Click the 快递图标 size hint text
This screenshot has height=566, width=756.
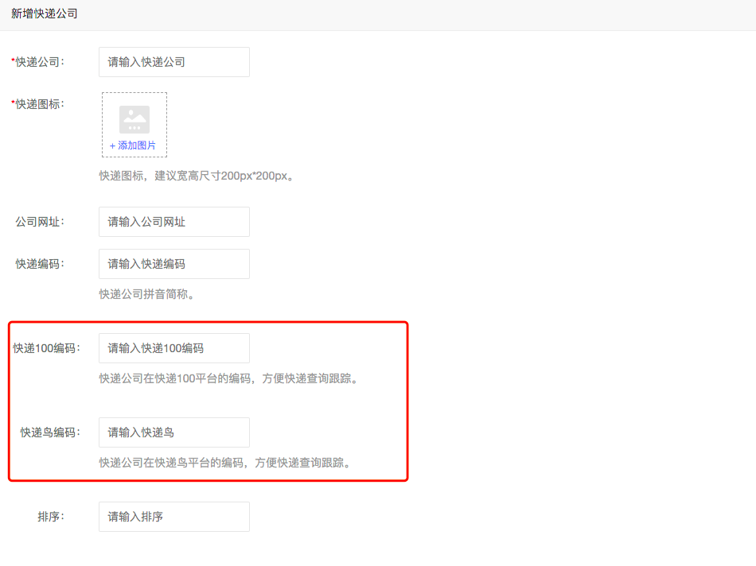[x=197, y=176]
